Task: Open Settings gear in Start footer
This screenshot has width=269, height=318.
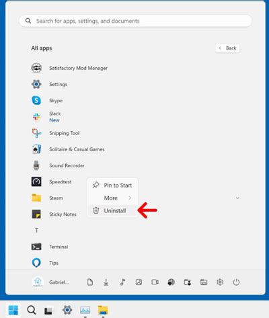Action: tap(220, 282)
